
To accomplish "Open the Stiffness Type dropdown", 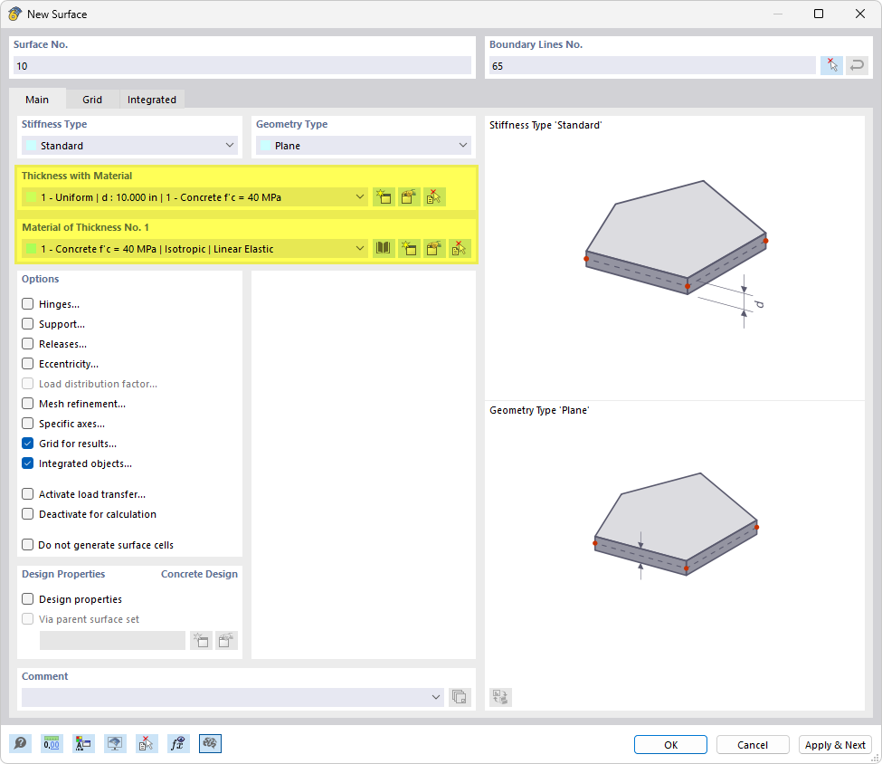I will tap(129, 145).
